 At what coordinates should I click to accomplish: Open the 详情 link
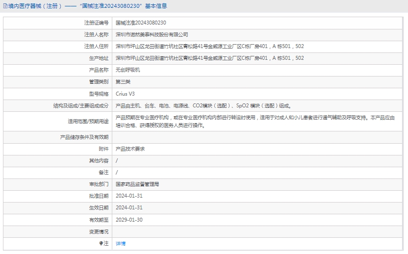(x=121, y=243)
